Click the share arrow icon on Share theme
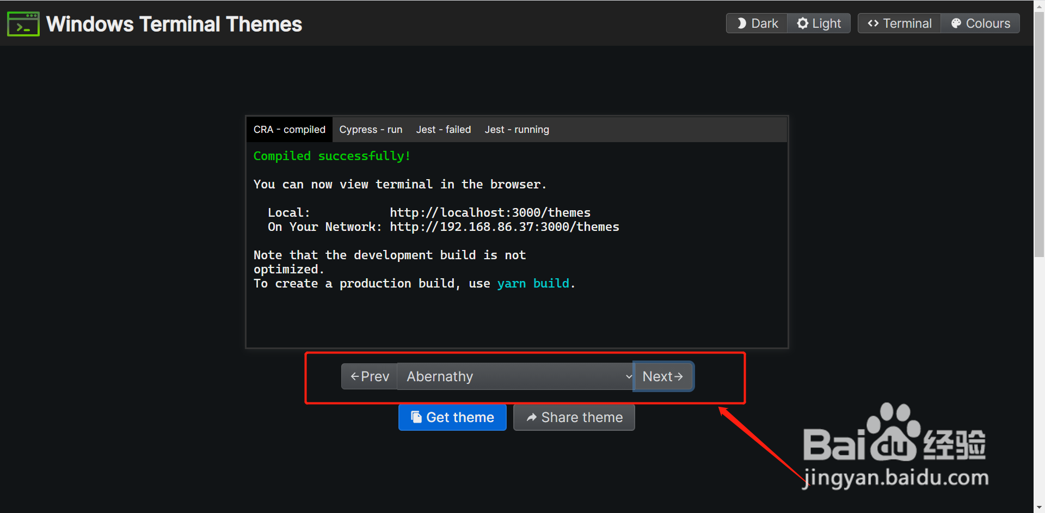The height and width of the screenshot is (513, 1045). click(532, 417)
